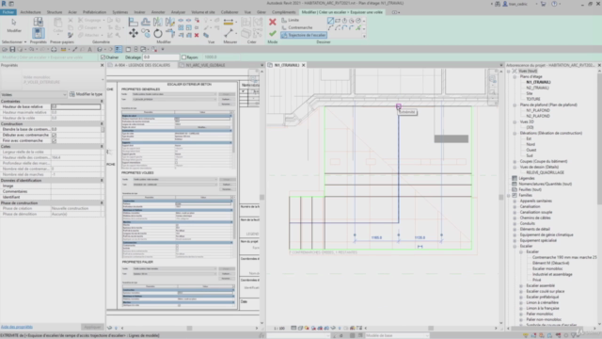Click the Modifier arrow tool
The width and height of the screenshot is (602, 339).
coord(14,25)
